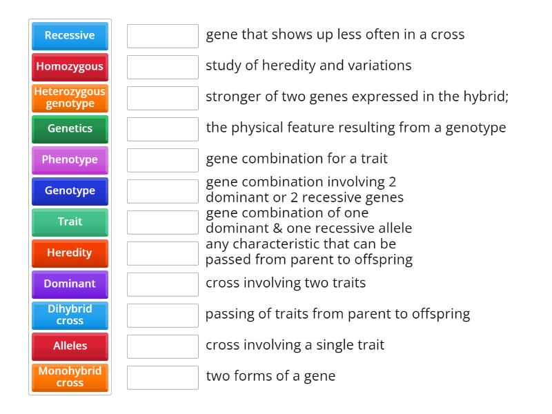Click the answer box beside 'study of heredity'

tap(161, 66)
